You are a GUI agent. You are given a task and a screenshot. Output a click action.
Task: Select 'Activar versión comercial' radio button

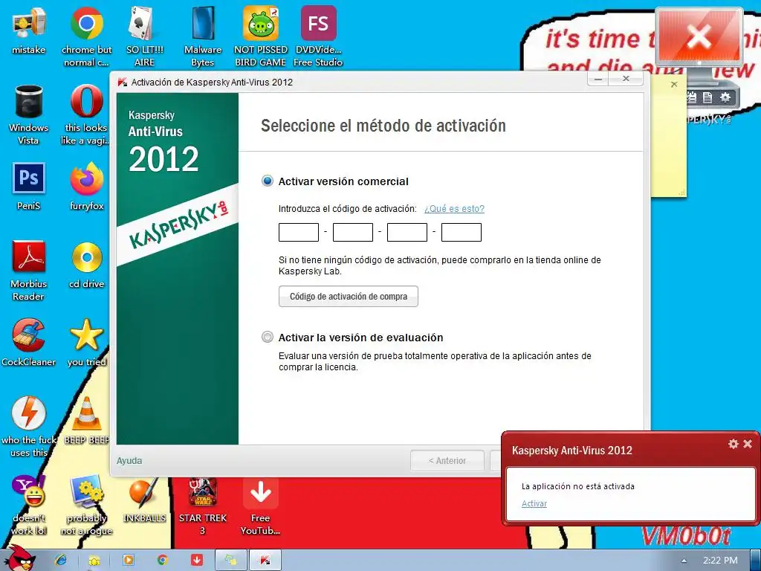(x=268, y=181)
